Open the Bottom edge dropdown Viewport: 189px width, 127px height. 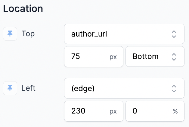155,57
